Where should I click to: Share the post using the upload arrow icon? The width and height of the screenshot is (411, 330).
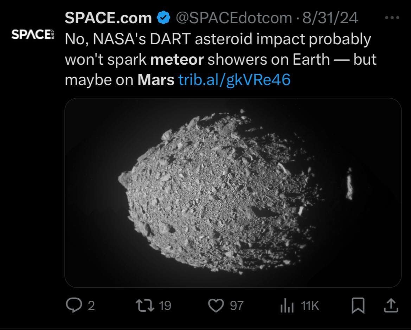pos(391,306)
